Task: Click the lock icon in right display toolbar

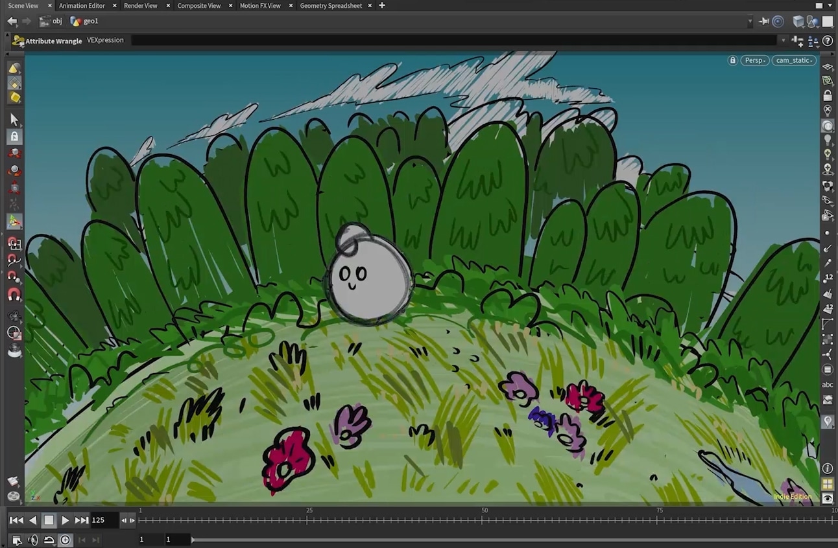Action: pyautogui.click(x=828, y=96)
